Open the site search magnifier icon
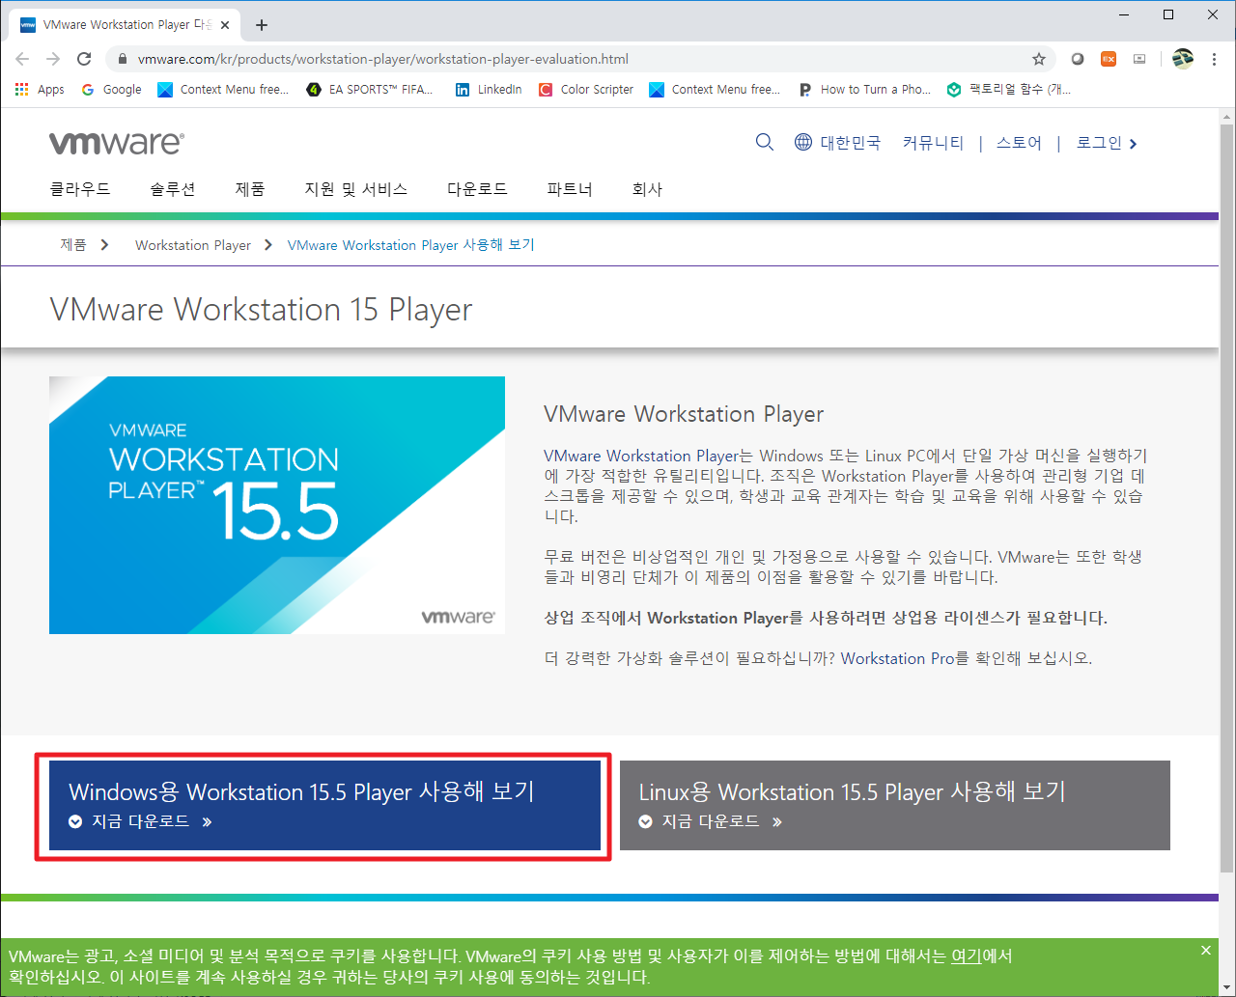The width and height of the screenshot is (1236, 997). tap(765, 143)
